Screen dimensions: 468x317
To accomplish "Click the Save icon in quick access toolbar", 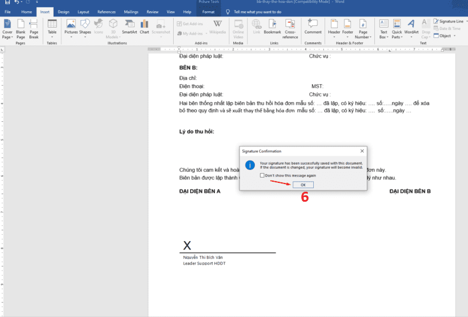I will 7,2.
